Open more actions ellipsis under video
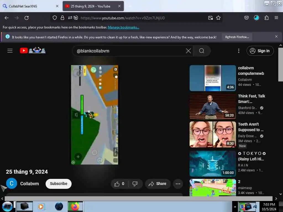Image resolution: width=283 pixels, height=212 pixels. tap(178, 184)
